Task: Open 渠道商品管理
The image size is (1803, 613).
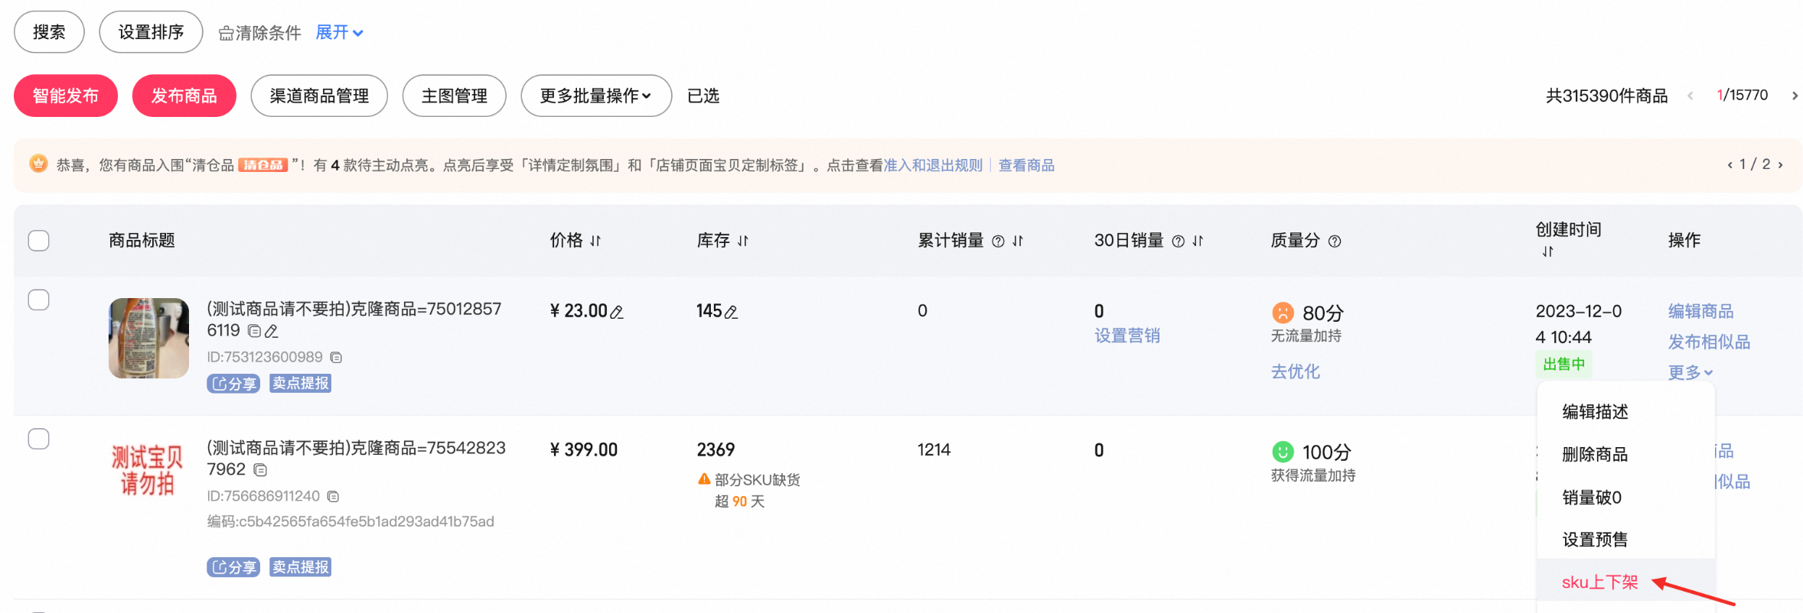Action: click(319, 96)
